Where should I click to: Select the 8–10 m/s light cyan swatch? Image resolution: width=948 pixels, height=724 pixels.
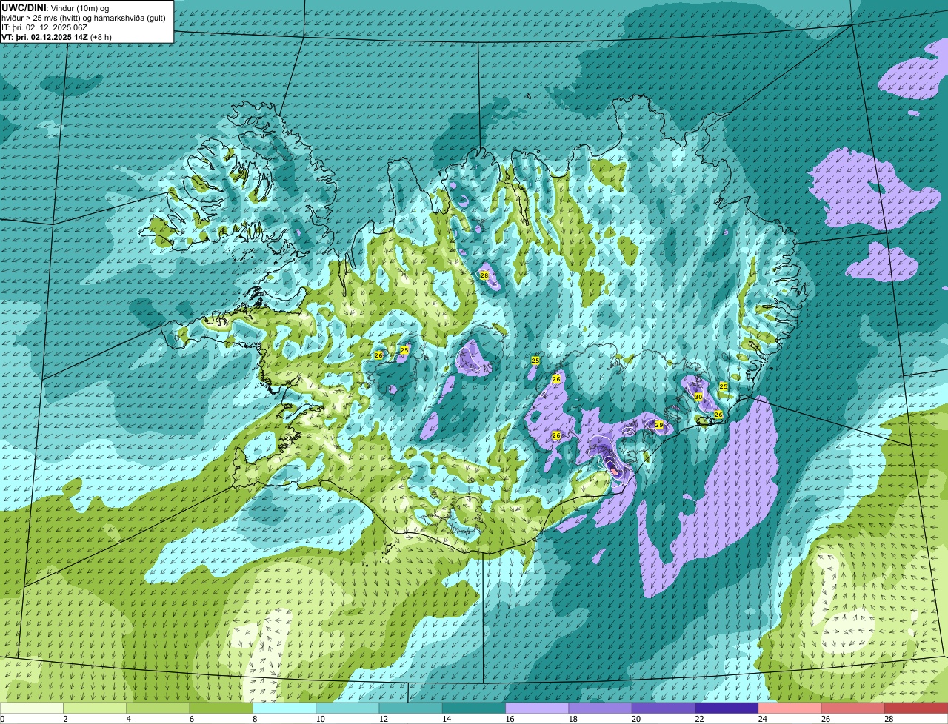click(284, 708)
